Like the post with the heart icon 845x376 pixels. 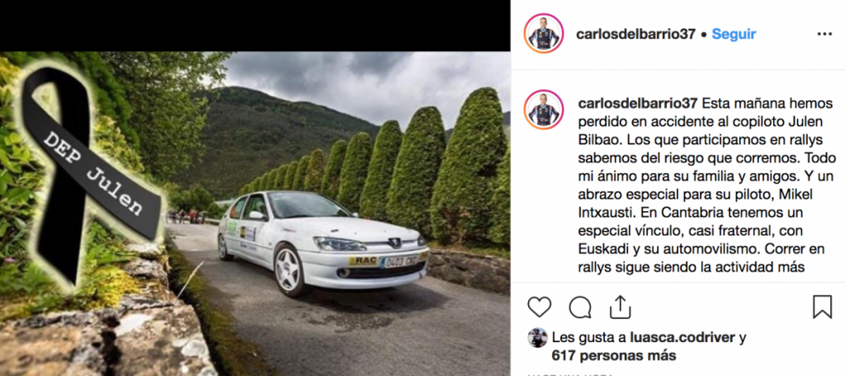click(x=539, y=307)
